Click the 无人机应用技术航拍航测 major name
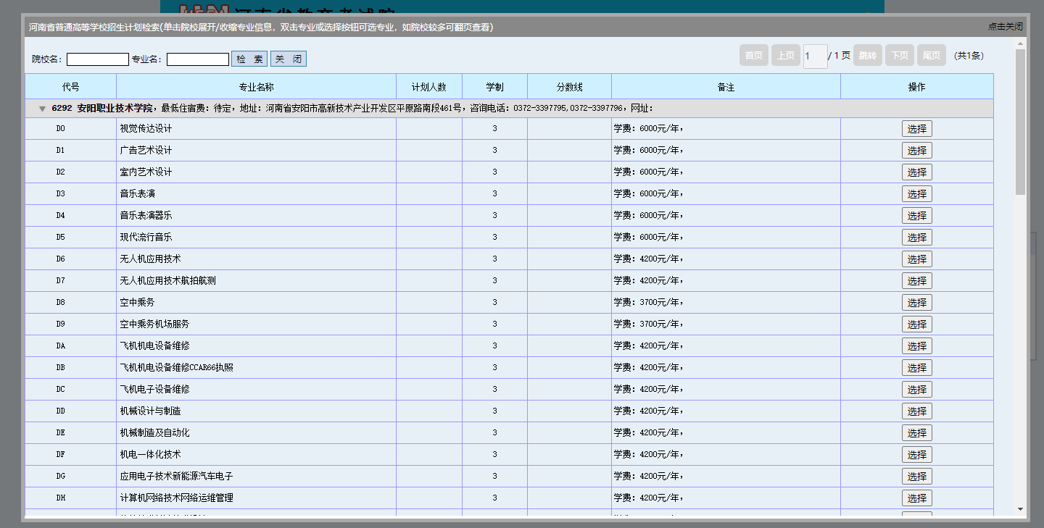Screen dimensions: 1044x528 [167, 281]
